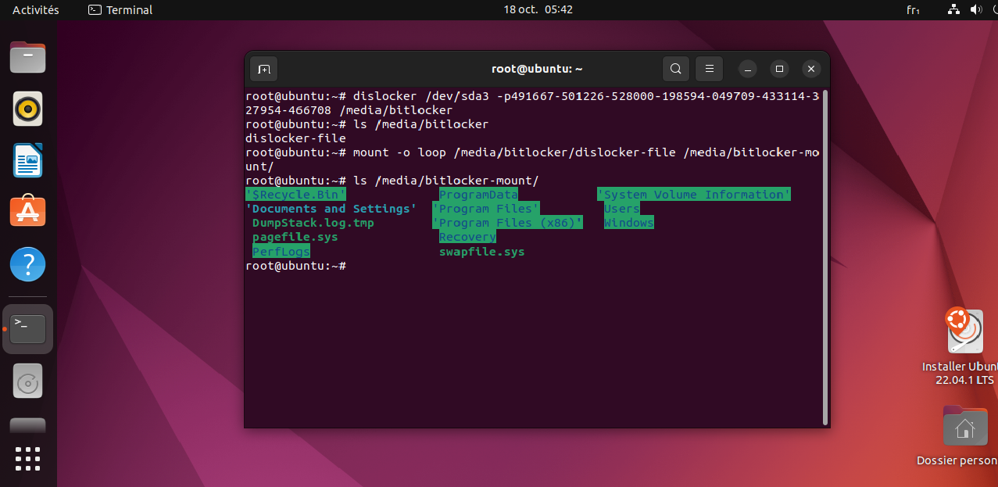
Task: Click the Activités button
Action: tap(36, 9)
